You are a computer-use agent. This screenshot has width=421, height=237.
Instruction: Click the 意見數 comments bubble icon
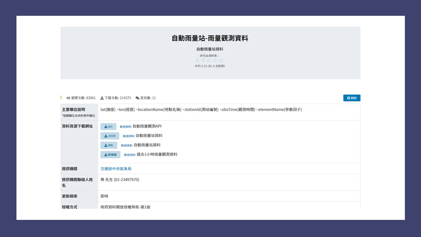[137, 98]
